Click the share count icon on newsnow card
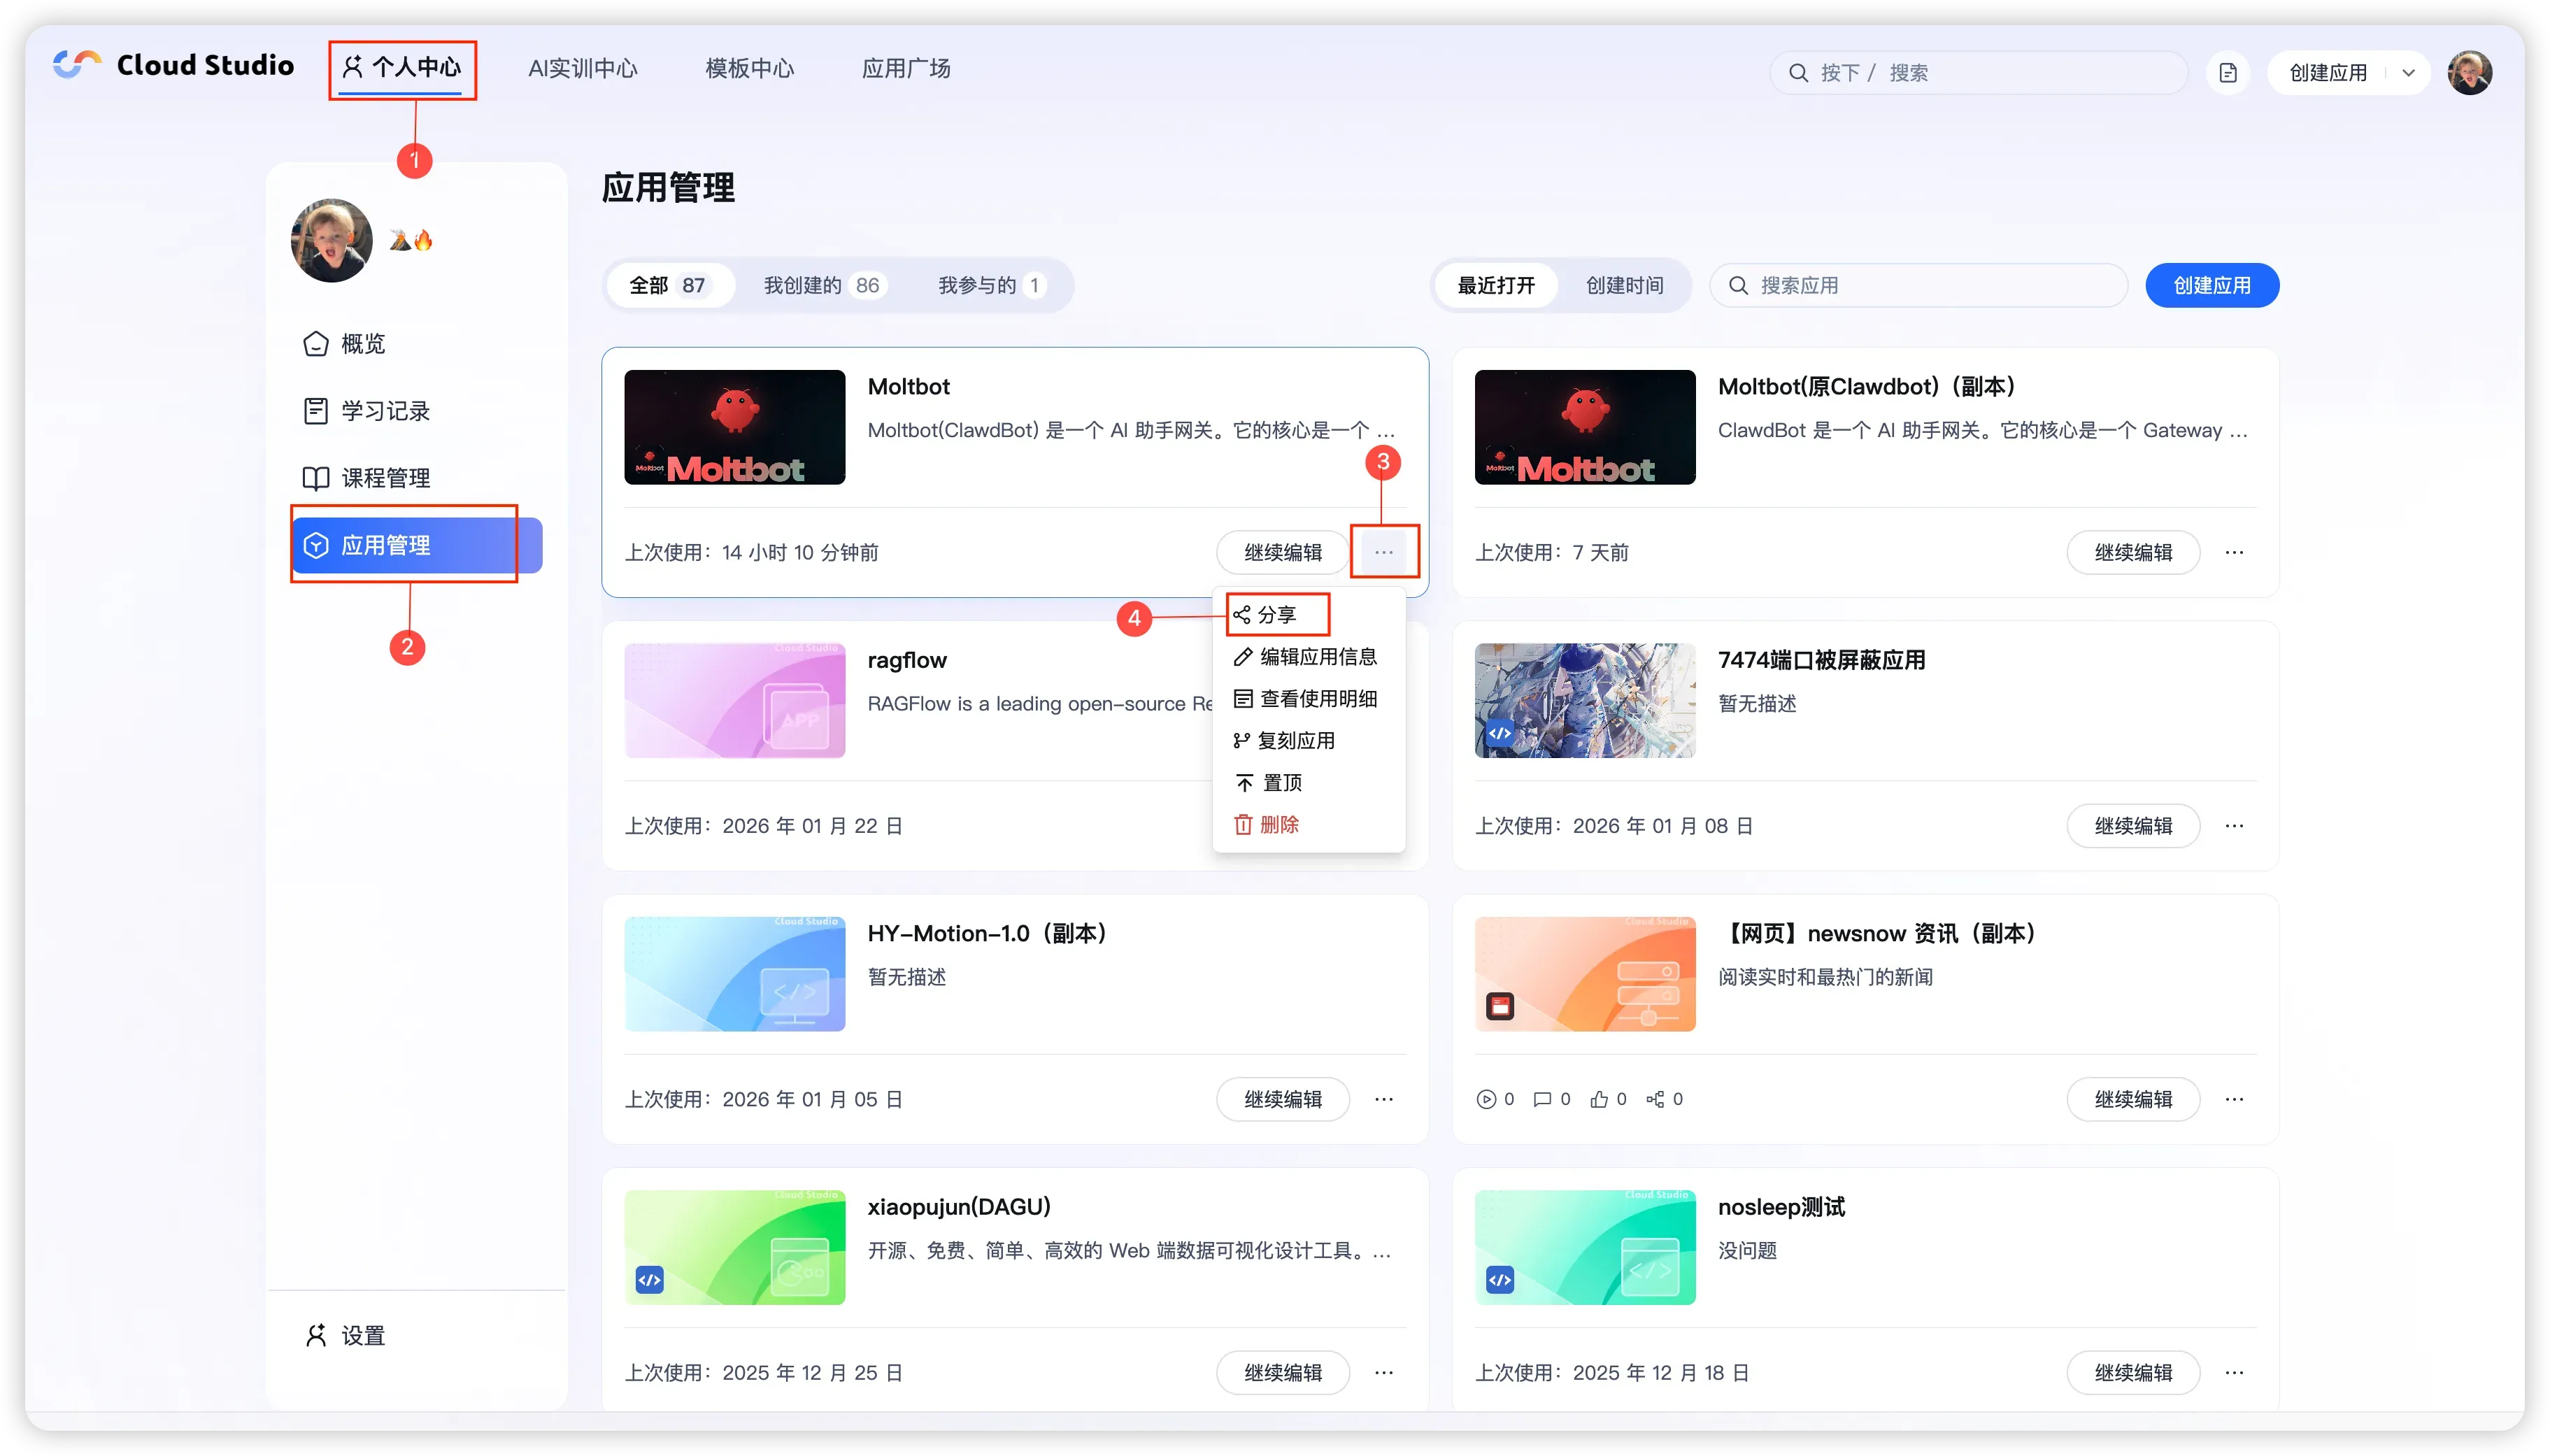This screenshot has height=1456, width=2550. click(x=1655, y=1099)
